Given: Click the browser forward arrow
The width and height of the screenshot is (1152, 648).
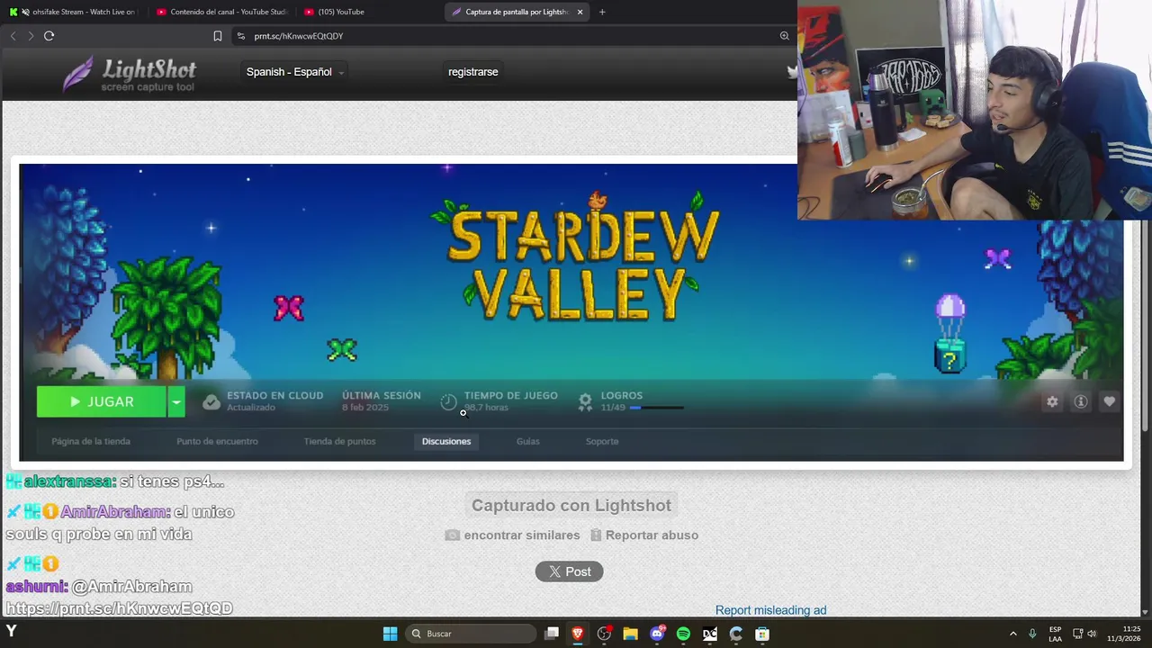Looking at the screenshot, I should pyautogui.click(x=31, y=36).
